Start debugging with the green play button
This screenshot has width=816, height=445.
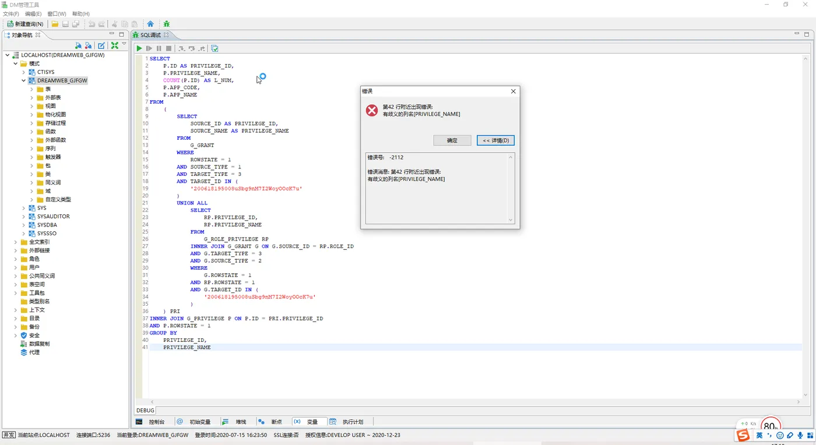tap(139, 48)
